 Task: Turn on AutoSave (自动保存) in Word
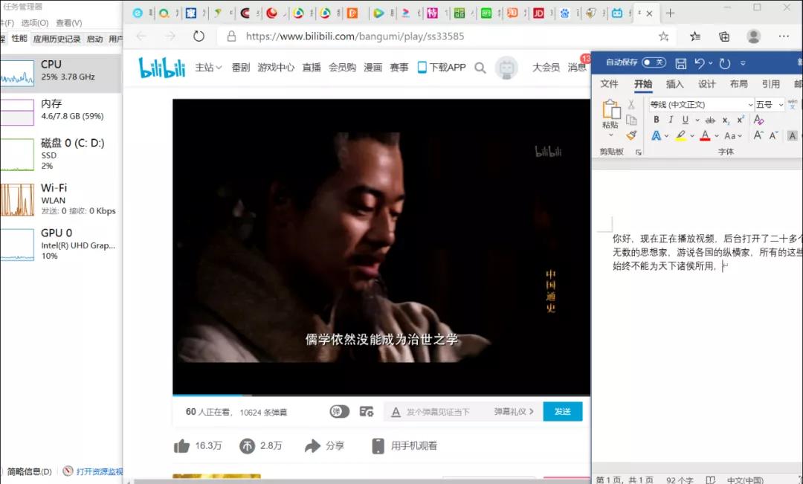pos(652,63)
